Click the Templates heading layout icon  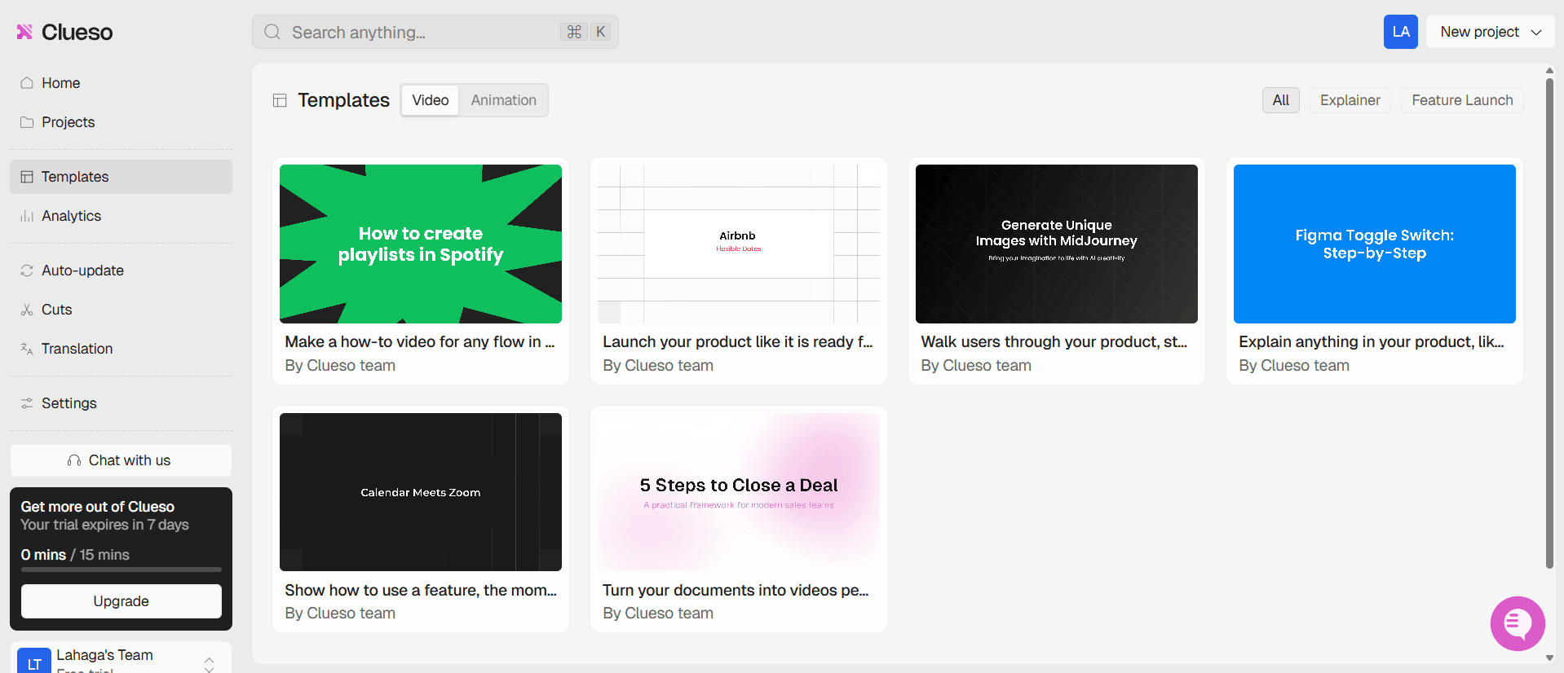[280, 100]
